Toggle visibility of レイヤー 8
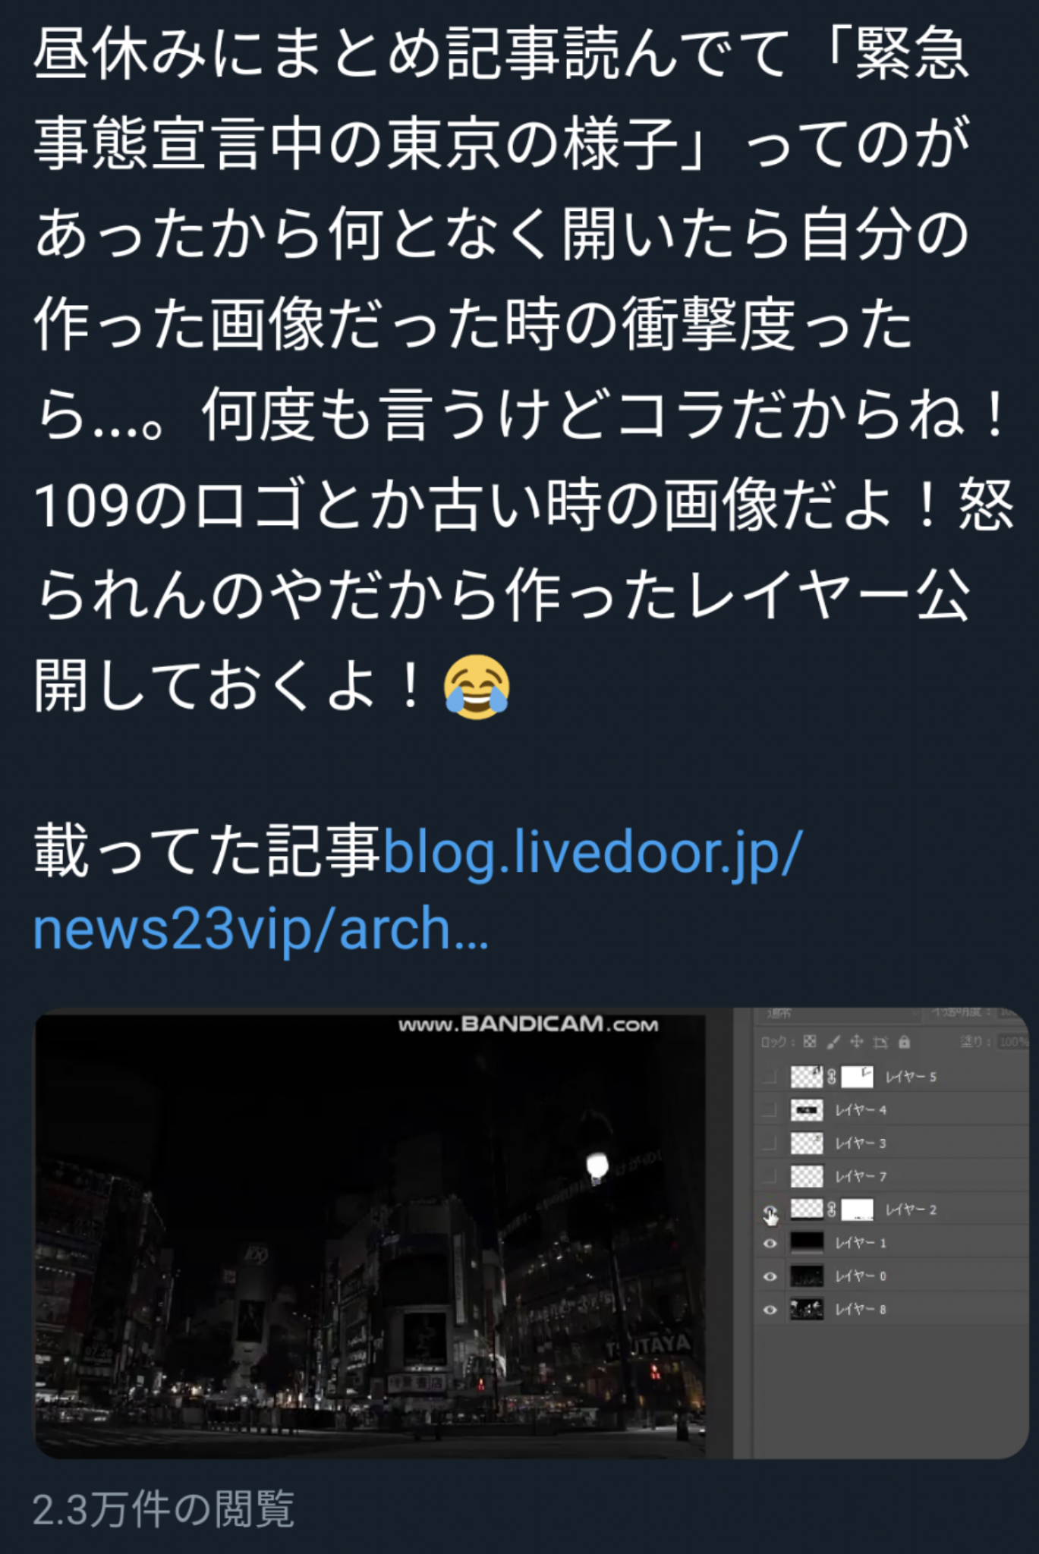1039x1554 pixels. tap(770, 1310)
